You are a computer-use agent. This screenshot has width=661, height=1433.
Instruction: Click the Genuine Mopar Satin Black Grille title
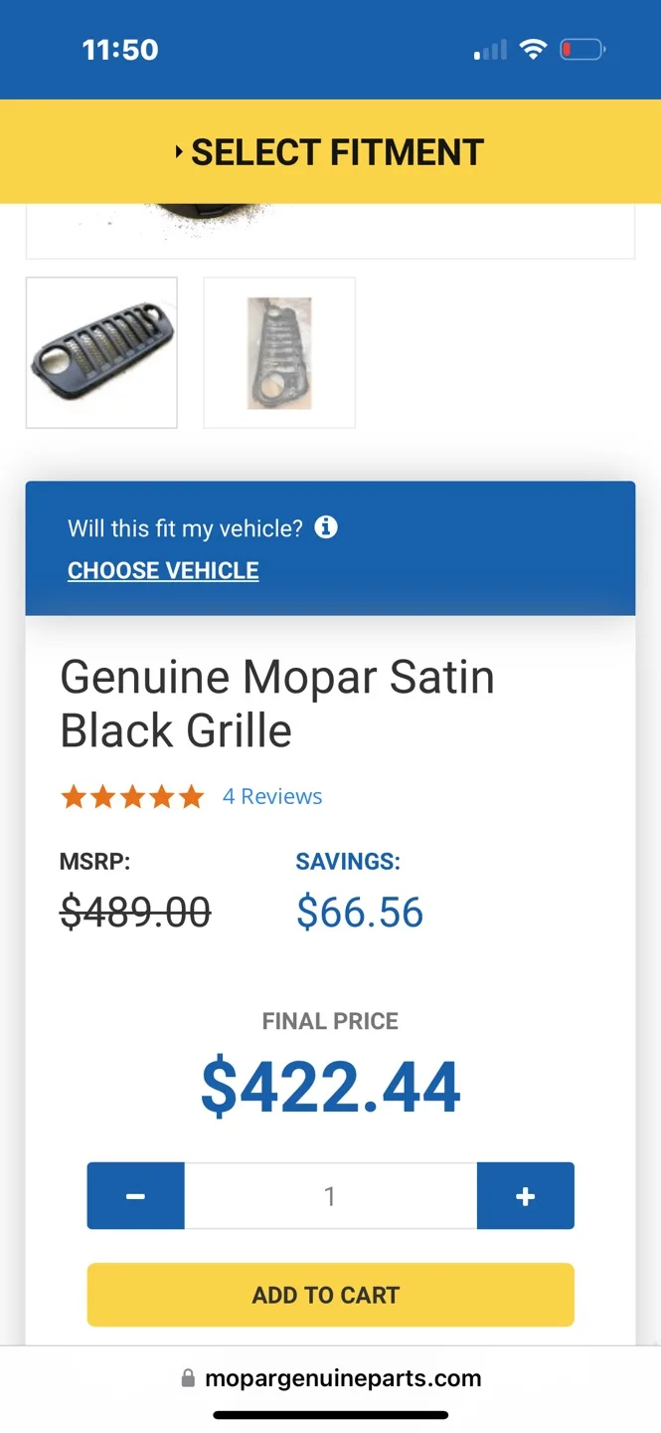pyautogui.click(x=277, y=704)
